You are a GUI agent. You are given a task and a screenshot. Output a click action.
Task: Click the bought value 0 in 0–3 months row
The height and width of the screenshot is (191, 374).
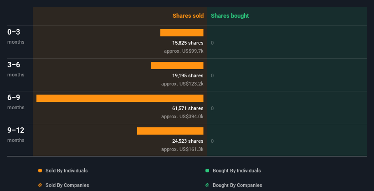212,43
